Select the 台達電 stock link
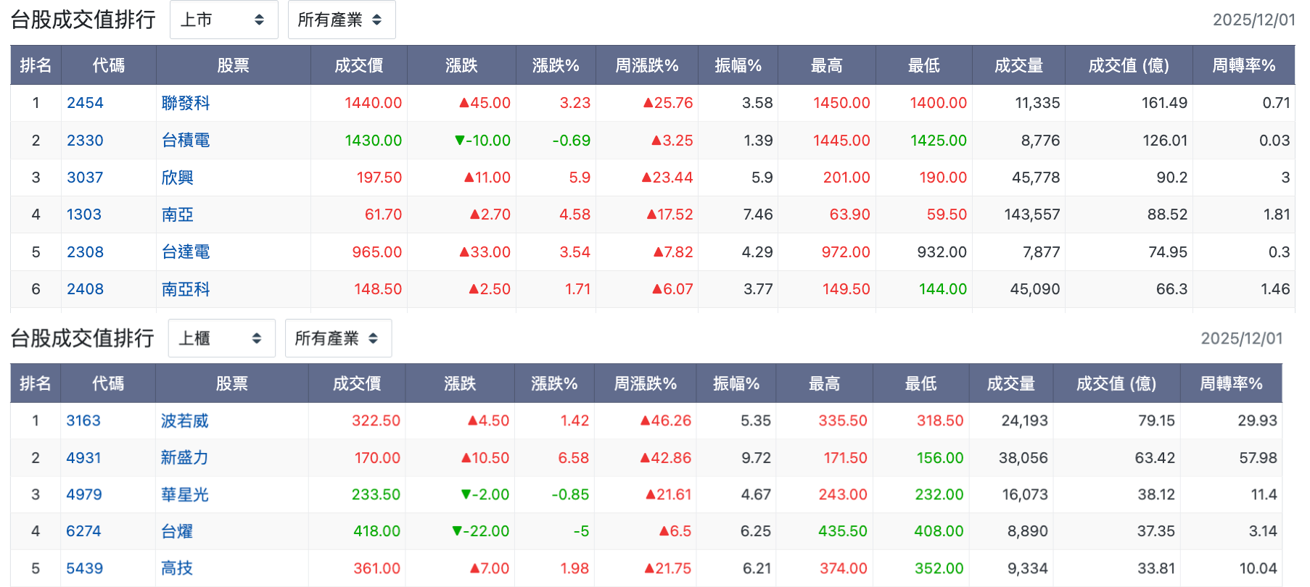Image resolution: width=1310 pixels, height=587 pixels. (186, 252)
